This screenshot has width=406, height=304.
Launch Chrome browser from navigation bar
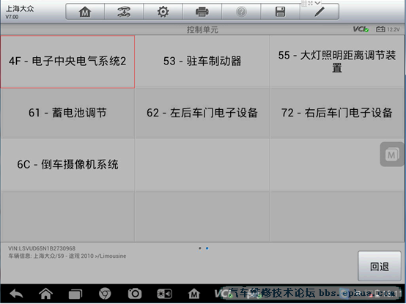coord(105,294)
